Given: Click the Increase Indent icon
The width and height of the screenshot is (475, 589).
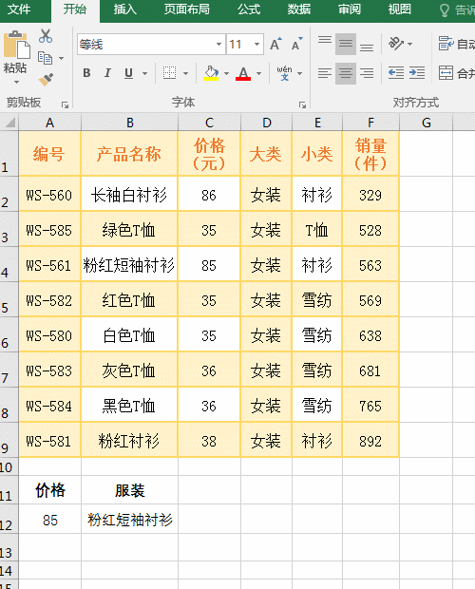Looking at the screenshot, I should point(417,73).
